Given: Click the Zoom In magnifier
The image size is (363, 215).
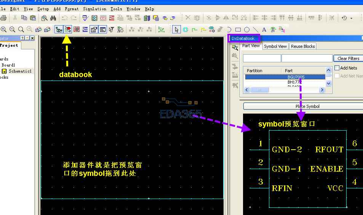Looking at the screenshot, I should (3, 30).
